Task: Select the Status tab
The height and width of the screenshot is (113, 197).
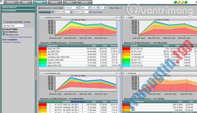Action: [x=40, y=2]
